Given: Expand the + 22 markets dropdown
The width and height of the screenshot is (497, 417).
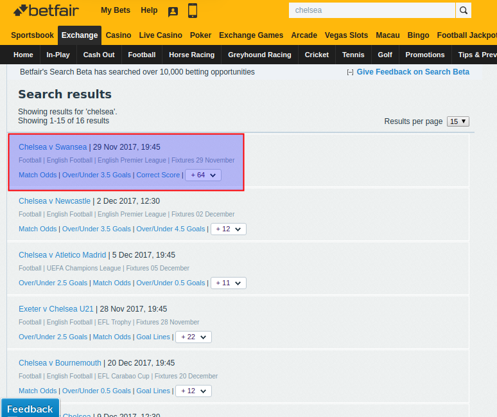Looking at the screenshot, I should point(193,337).
